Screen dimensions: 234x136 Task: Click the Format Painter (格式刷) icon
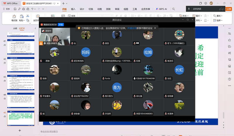(14, 16)
